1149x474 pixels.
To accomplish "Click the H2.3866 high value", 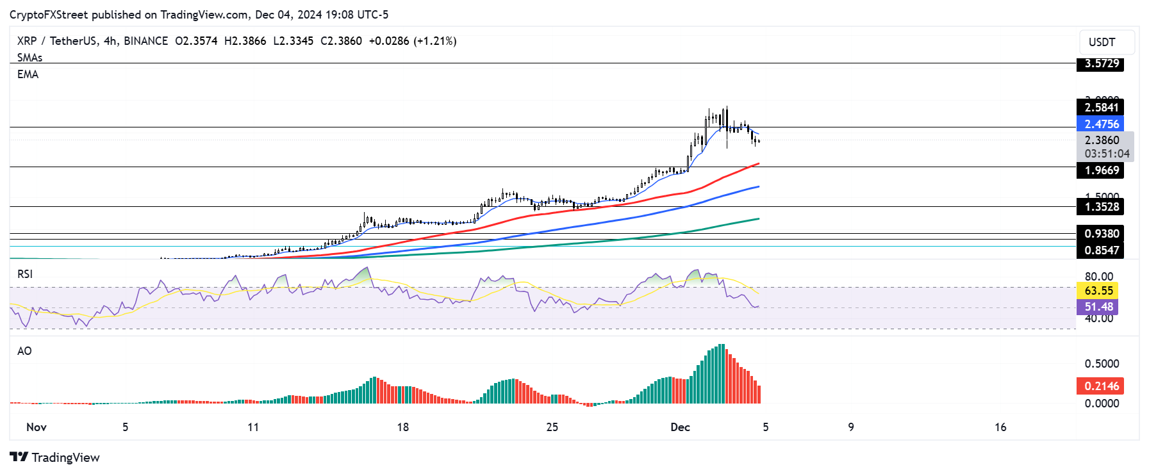I will (x=245, y=41).
